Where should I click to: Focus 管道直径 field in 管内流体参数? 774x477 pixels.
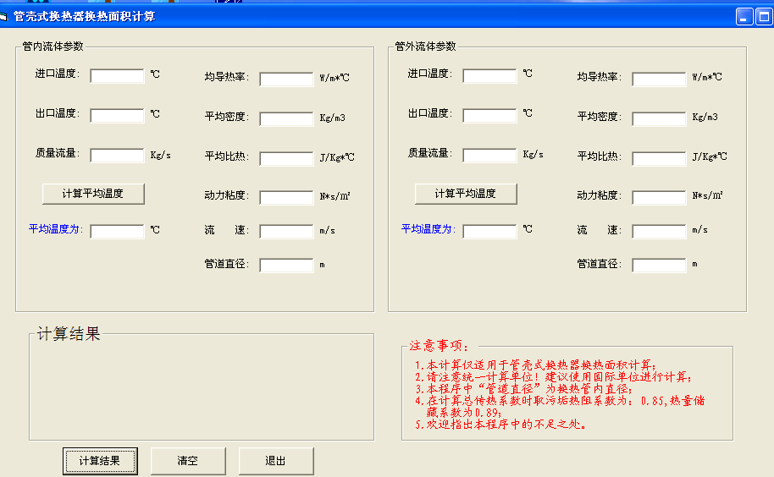(286, 265)
